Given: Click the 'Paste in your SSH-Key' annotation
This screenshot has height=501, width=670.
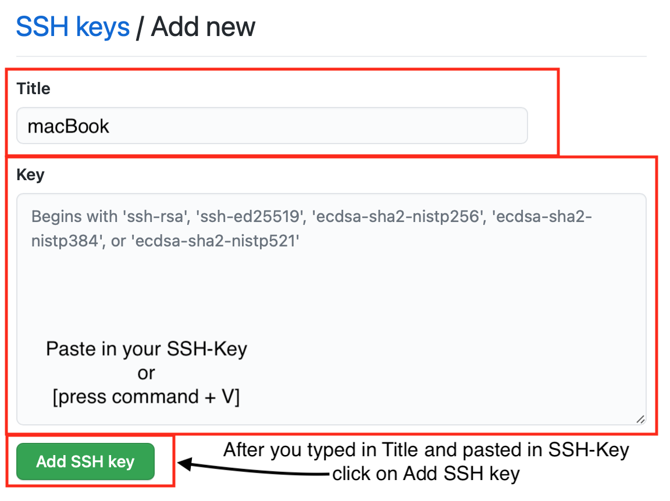Looking at the screenshot, I should click(x=147, y=349).
